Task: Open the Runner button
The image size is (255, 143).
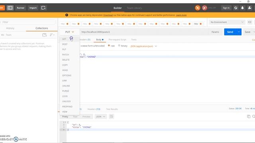Action: click(x=21, y=8)
